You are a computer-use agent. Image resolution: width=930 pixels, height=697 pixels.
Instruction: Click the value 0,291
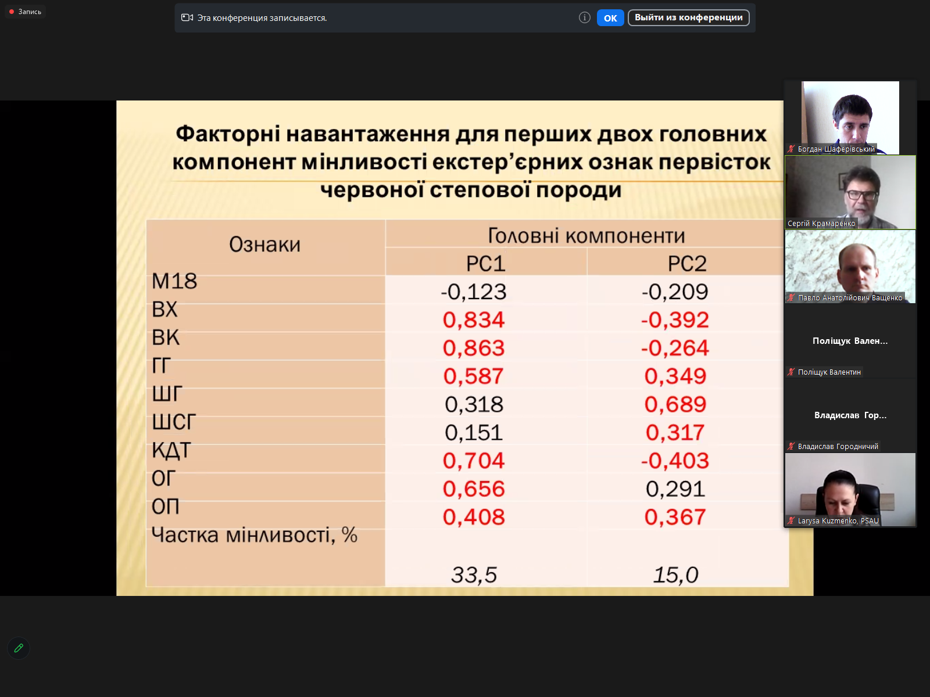pyautogui.click(x=675, y=488)
